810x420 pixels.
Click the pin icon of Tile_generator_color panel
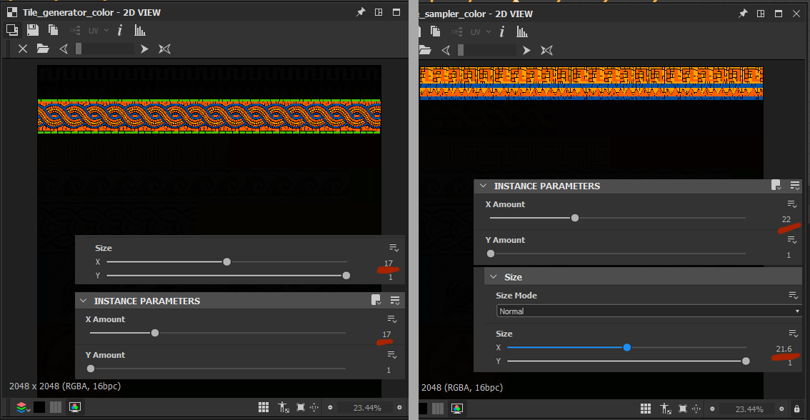tap(361, 12)
